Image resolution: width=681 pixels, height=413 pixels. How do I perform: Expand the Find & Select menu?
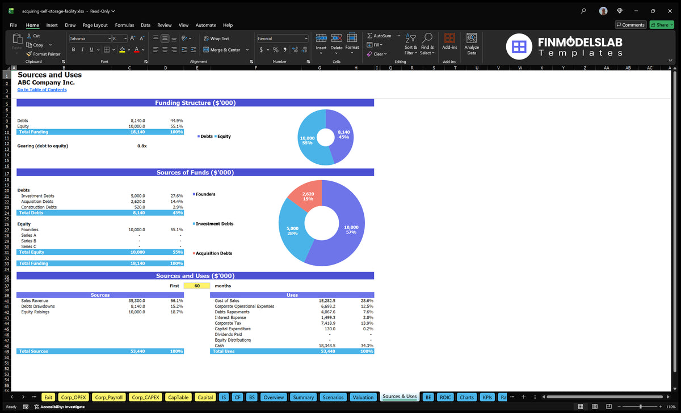click(x=427, y=44)
